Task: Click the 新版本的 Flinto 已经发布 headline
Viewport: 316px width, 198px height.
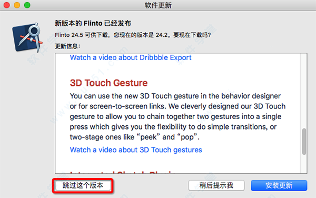Action: point(93,23)
